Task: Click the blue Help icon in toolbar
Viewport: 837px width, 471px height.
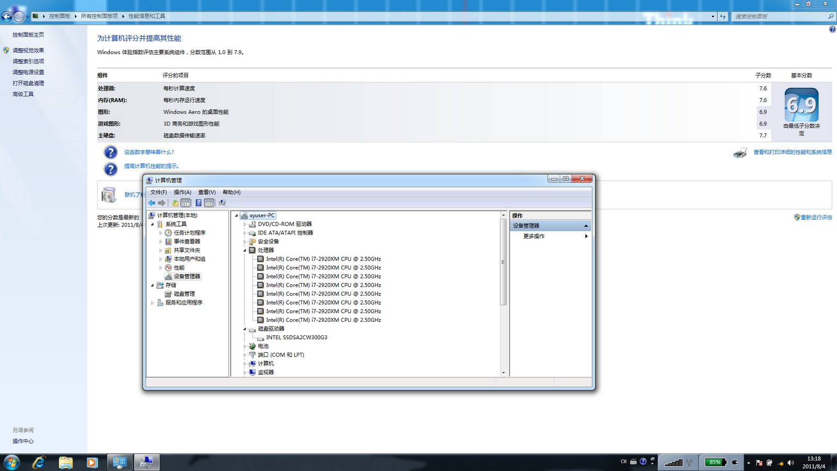Action: (199, 203)
